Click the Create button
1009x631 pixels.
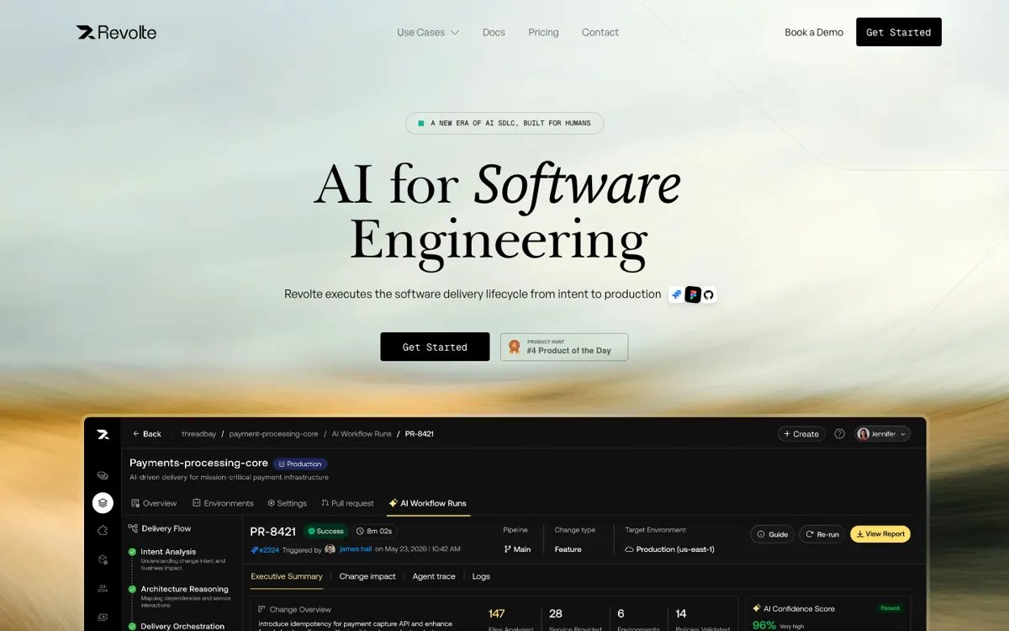(800, 434)
